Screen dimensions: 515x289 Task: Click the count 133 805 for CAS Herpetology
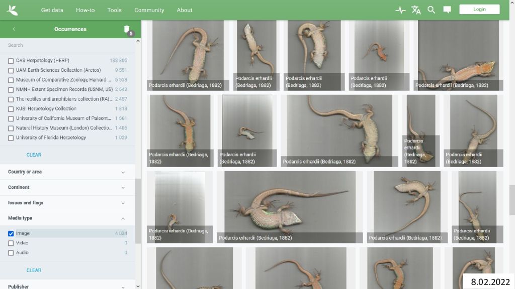(x=118, y=61)
